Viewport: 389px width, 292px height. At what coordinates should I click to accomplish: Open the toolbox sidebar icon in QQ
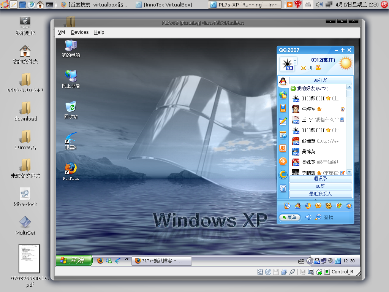click(283, 188)
